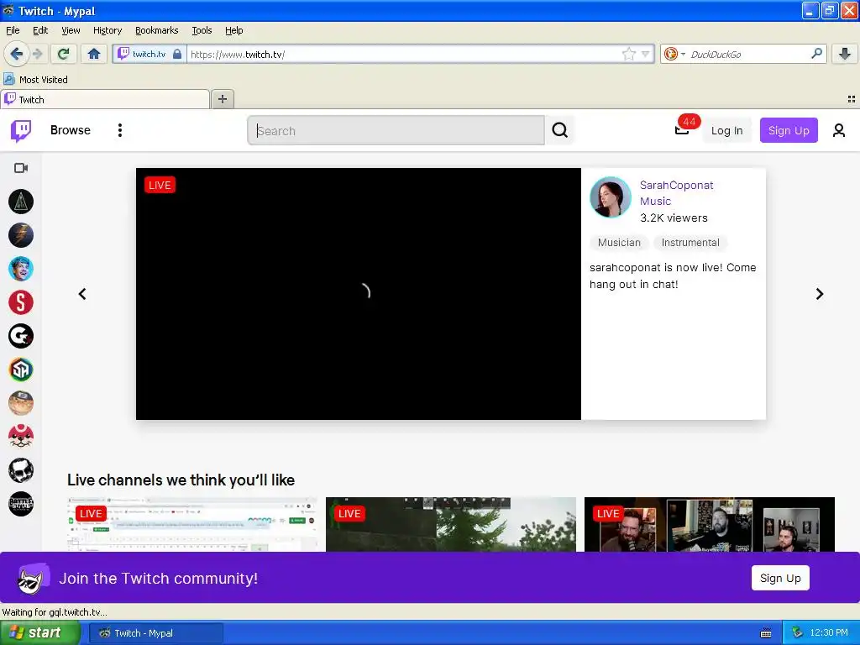Bookmark the page with the star icon

(628, 54)
